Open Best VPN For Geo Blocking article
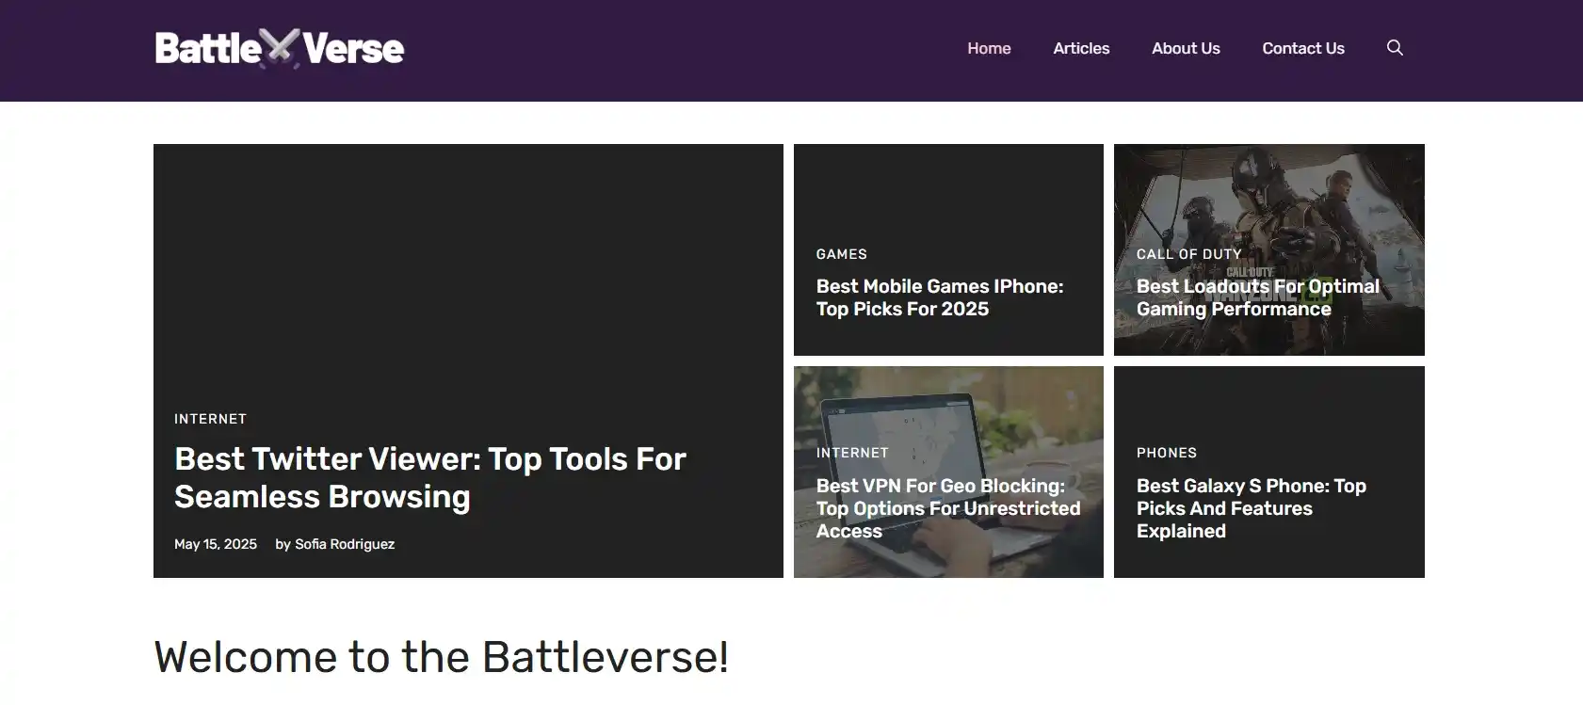The image size is (1583, 705). [x=948, y=508]
